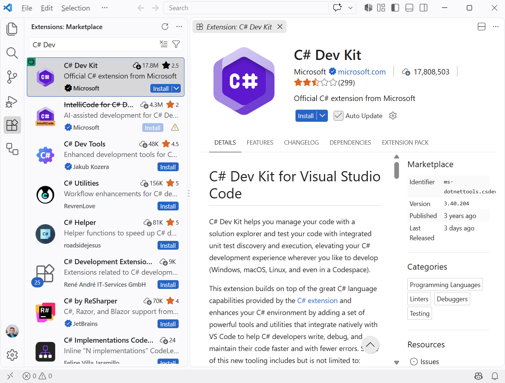505x383 pixels.
Task: Show errors and warnings problems panel
Action: [x=37, y=376]
